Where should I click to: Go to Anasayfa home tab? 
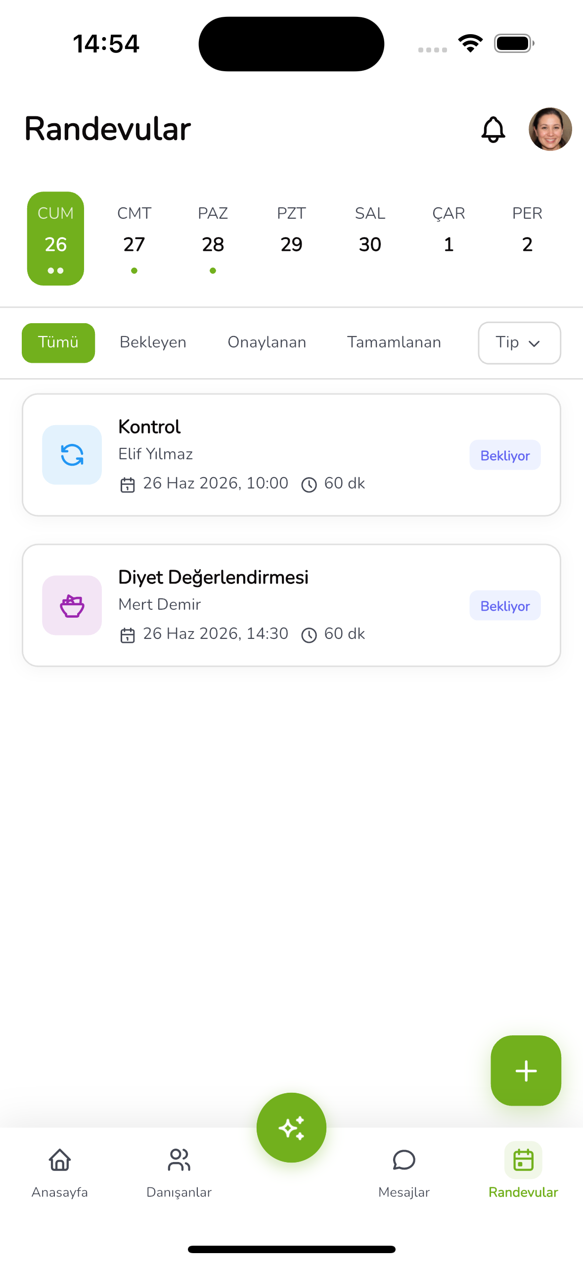pos(60,1173)
